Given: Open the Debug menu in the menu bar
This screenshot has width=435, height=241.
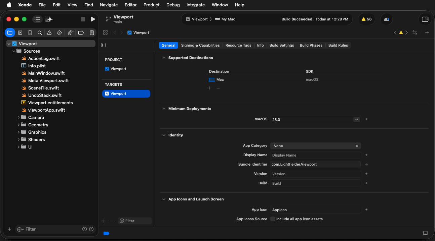Looking at the screenshot, I should (x=173, y=5).
